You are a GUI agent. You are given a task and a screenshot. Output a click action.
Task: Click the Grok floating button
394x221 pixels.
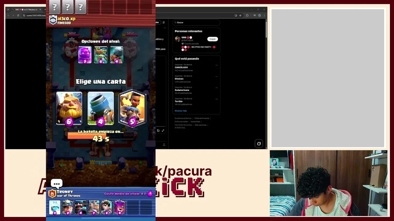(259, 144)
